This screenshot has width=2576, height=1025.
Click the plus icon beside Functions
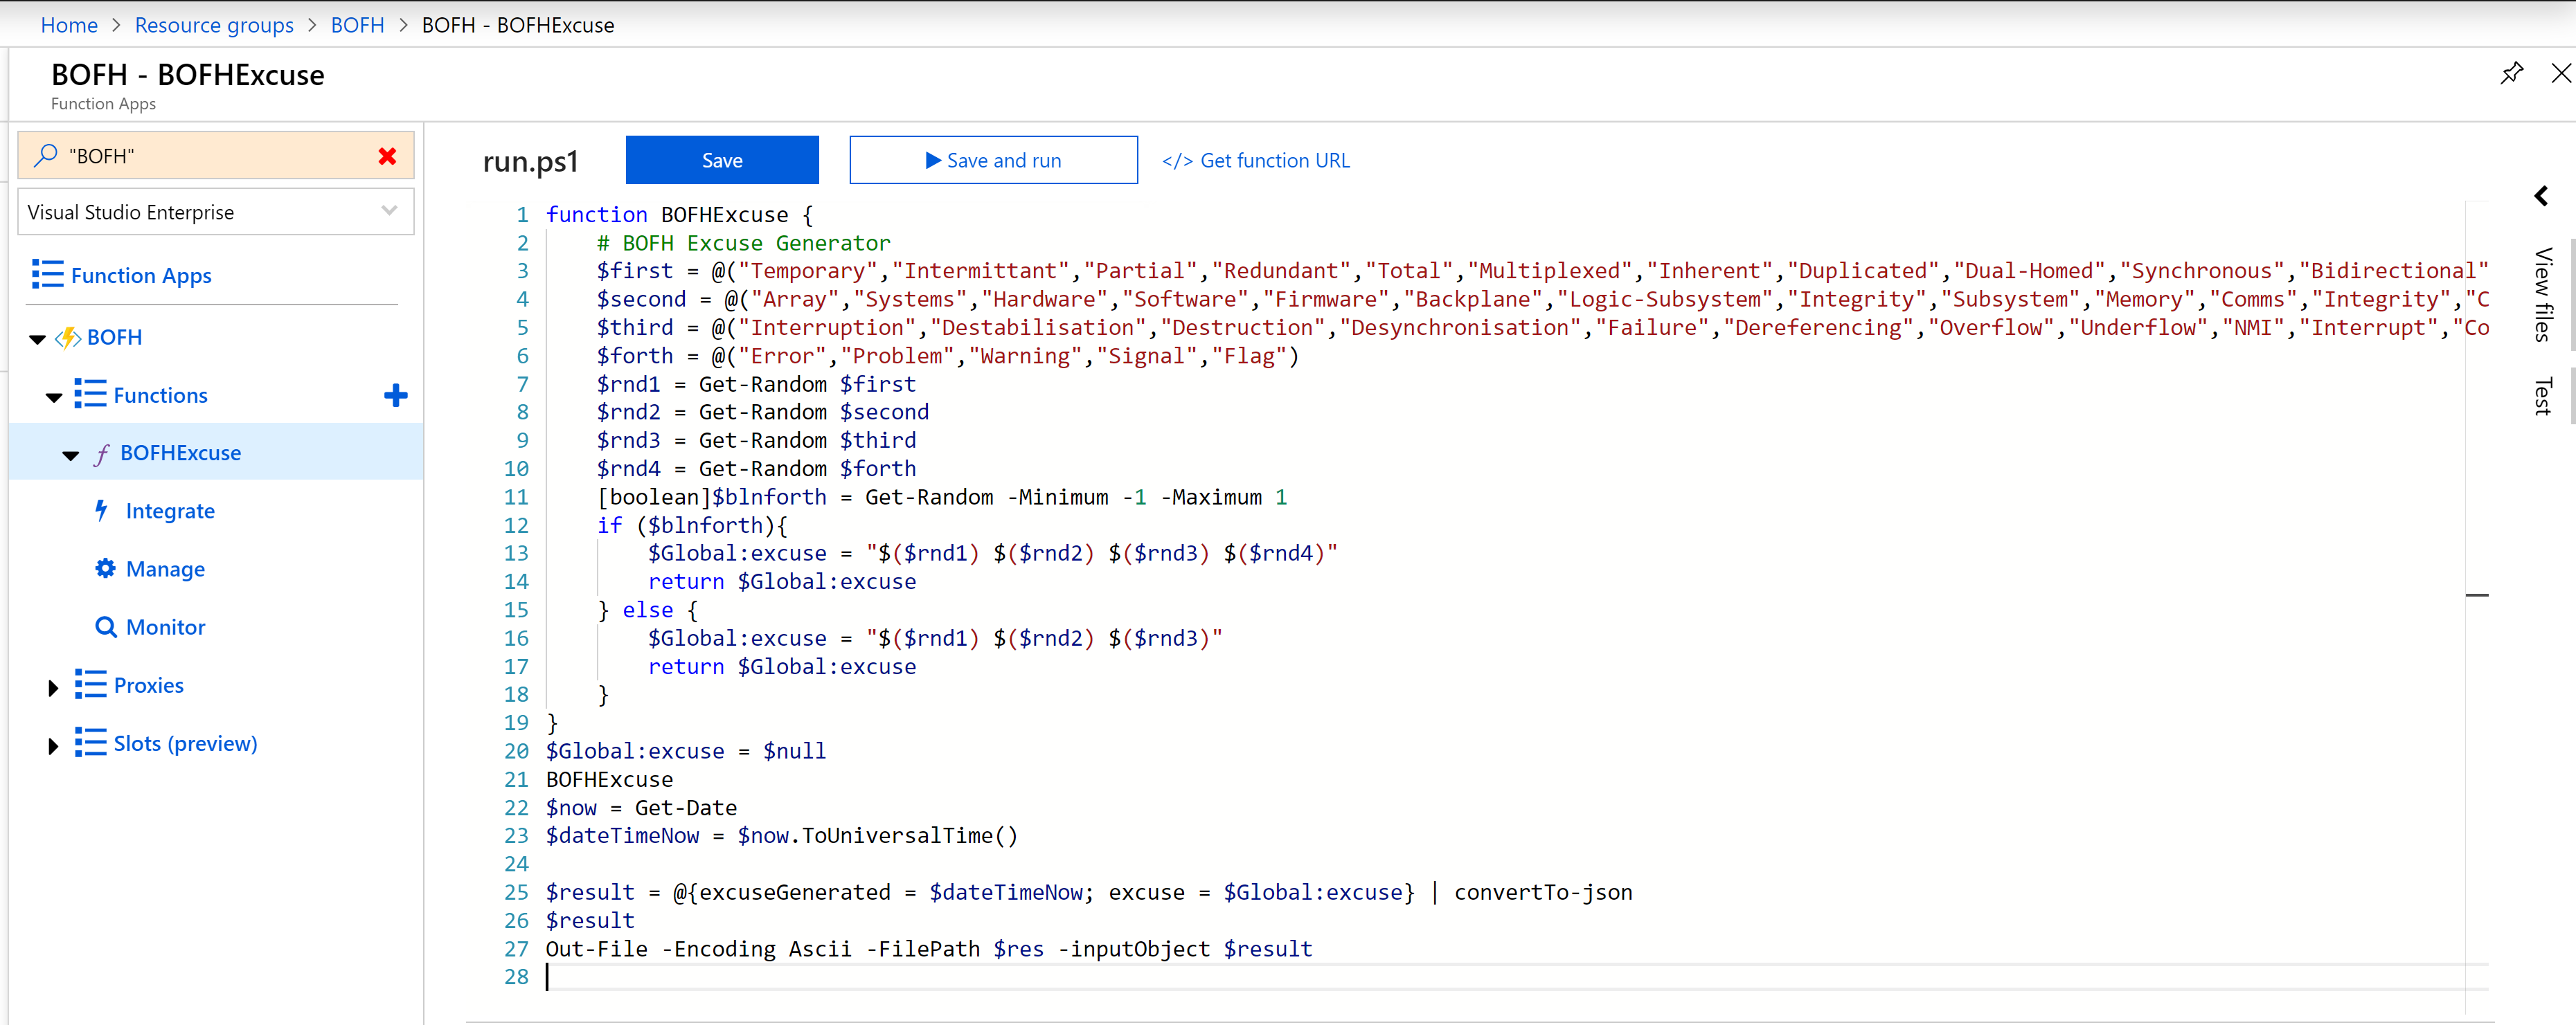(395, 396)
